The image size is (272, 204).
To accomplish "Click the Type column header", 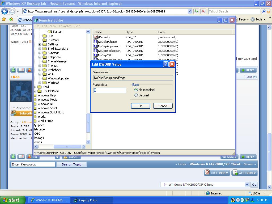I will [x=140, y=32].
